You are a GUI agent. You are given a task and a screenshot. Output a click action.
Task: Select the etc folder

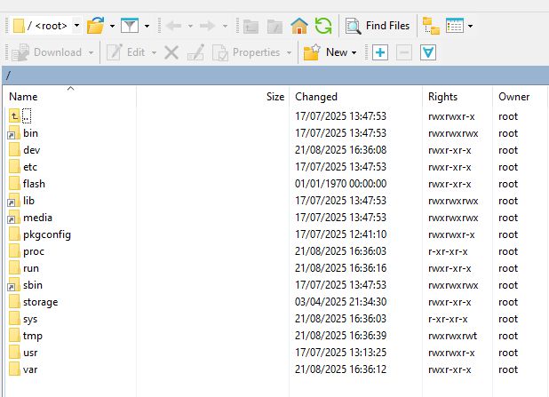(30, 167)
